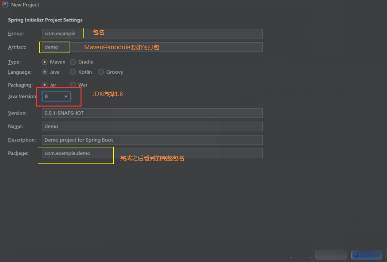Click the "Java Version" label

22,96
